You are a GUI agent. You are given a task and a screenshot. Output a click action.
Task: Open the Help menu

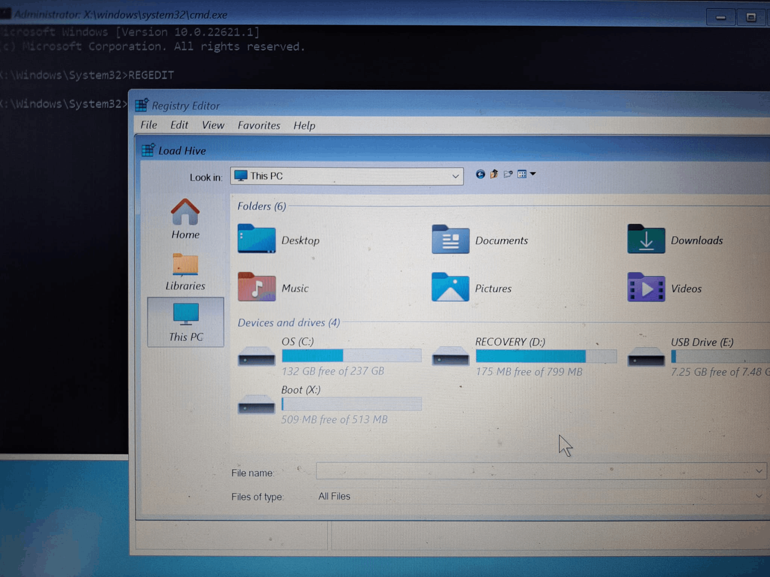coord(304,125)
